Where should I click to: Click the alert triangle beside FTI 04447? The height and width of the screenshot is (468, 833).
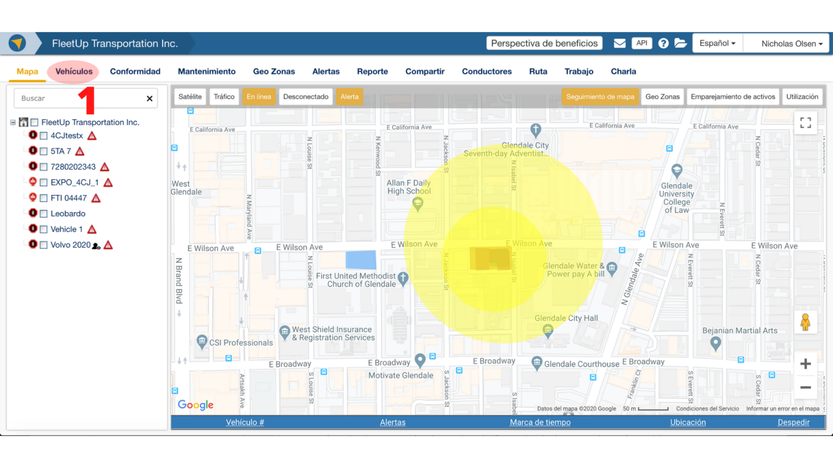(x=96, y=198)
